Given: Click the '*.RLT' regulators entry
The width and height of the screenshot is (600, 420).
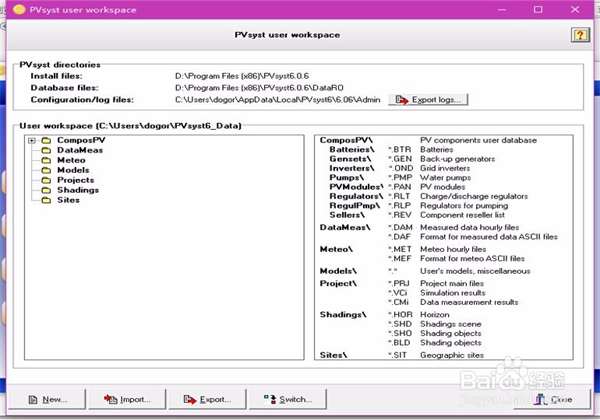Looking at the screenshot, I should tap(399, 196).
